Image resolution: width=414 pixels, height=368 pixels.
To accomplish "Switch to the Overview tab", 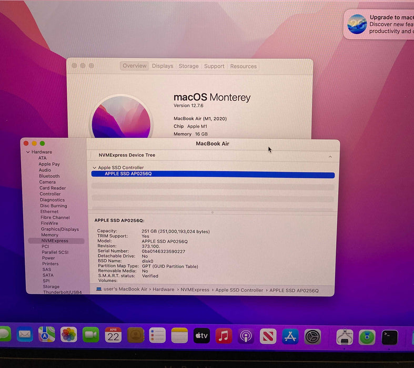I will pyautogui.click(x=134, y=66).
